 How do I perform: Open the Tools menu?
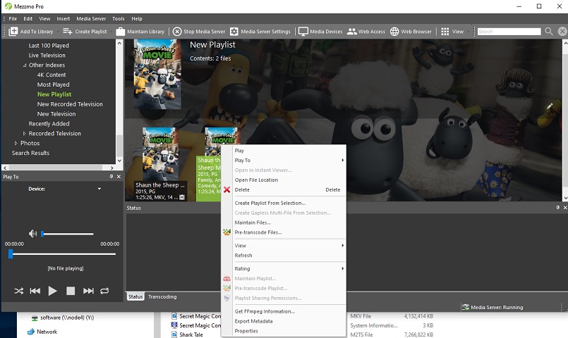click(x=118, y=18)
